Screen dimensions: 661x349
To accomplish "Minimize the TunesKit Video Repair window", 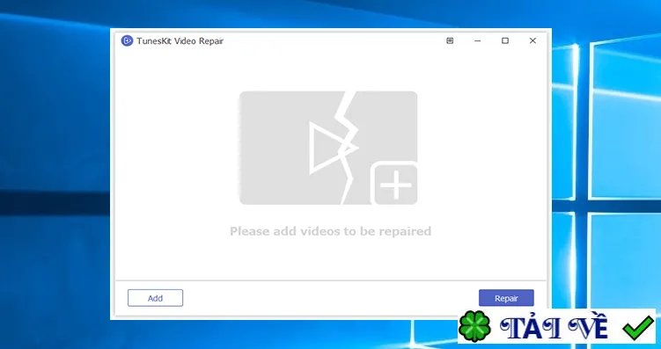I will (x=478, y=40).
